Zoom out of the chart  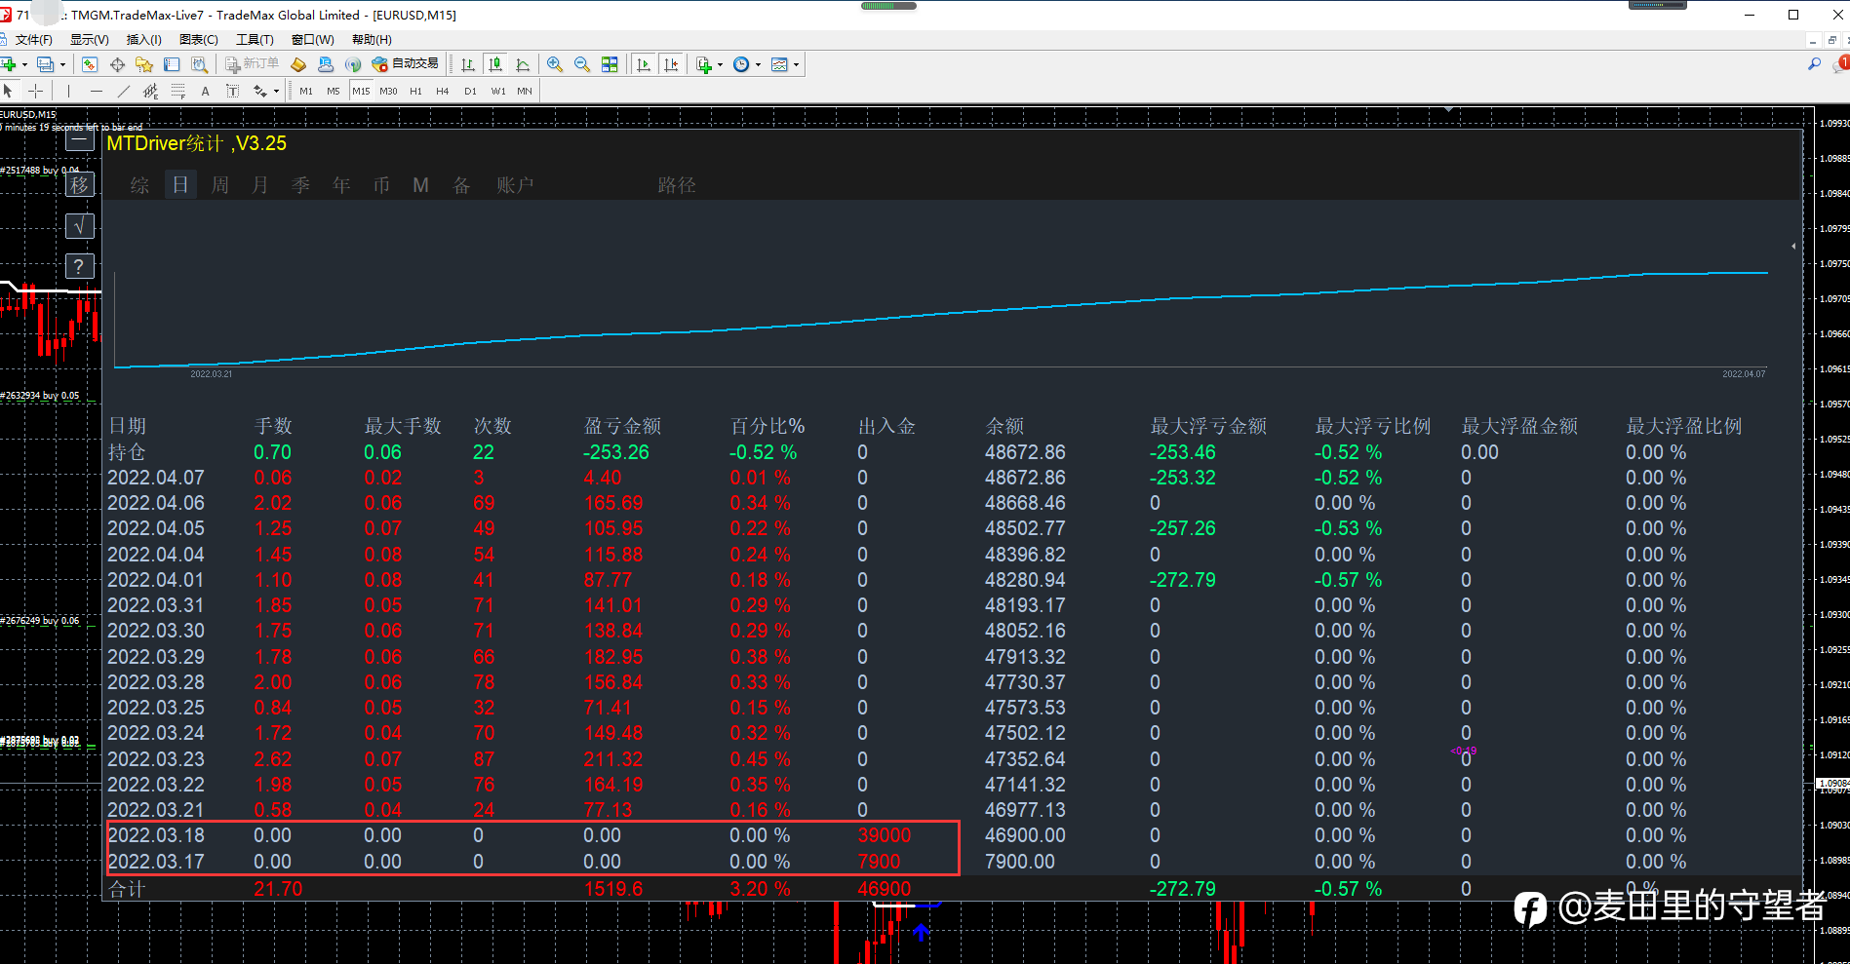(582, 64)
